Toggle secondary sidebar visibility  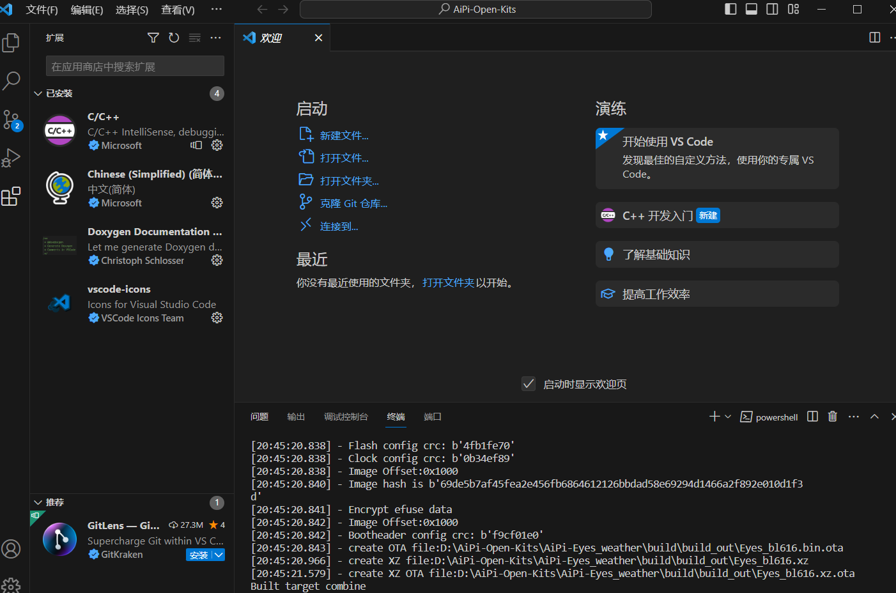pyautogui.click(x=773, y=9)
